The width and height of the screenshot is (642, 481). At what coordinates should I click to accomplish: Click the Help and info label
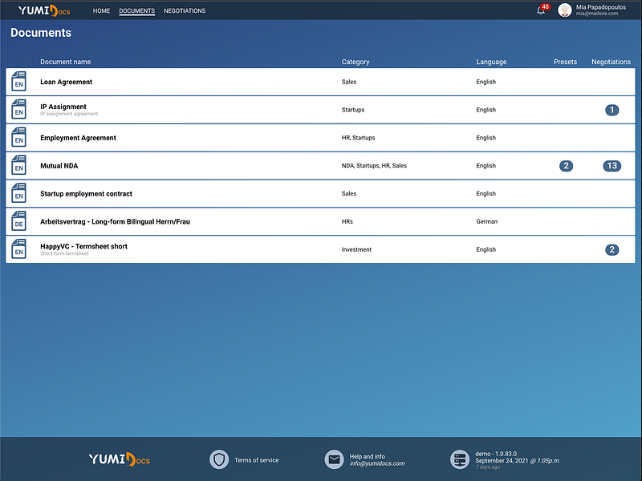pos(367,456)
